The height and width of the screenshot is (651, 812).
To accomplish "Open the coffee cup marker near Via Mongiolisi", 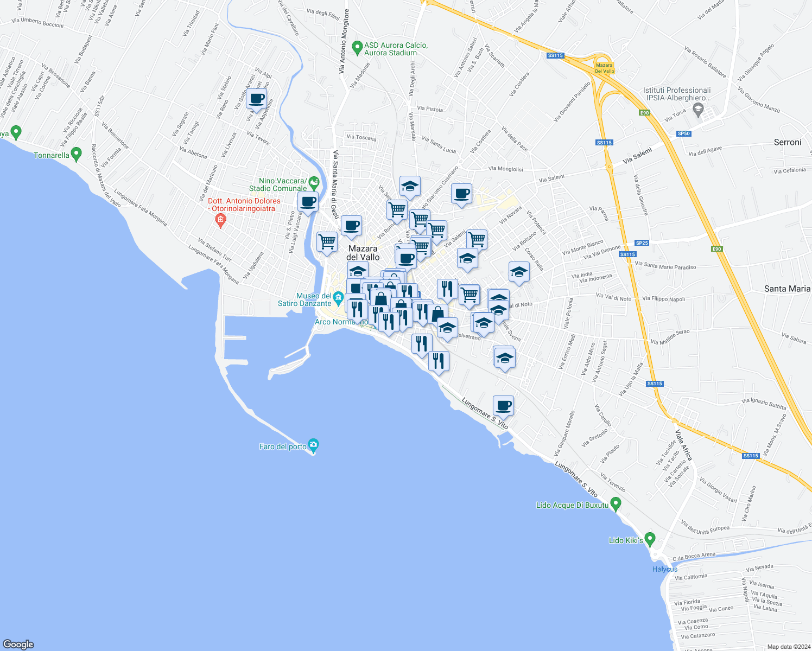I will pos(461,194).
